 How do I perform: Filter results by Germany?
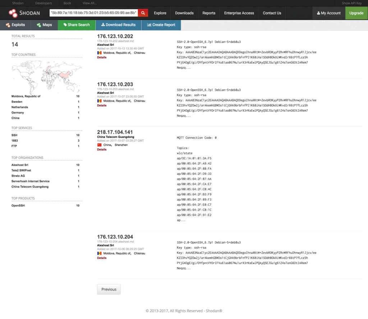click(18, 113)
